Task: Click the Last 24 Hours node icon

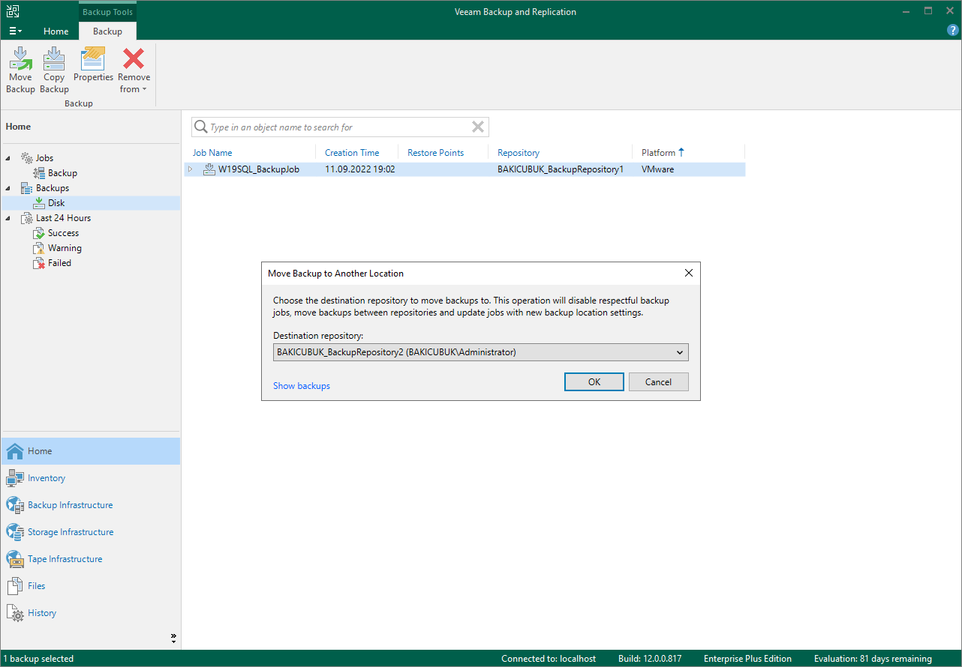Action: [x=27, y=218]
